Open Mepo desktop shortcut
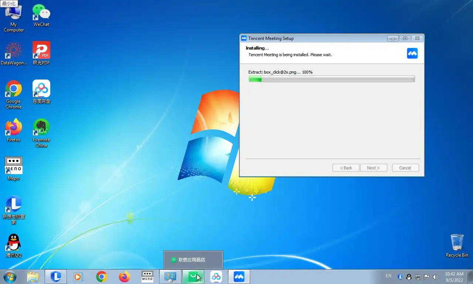Image resolution: width=473 pixels, height=284 pixels. pyautogui.click(x=14, y=169)
